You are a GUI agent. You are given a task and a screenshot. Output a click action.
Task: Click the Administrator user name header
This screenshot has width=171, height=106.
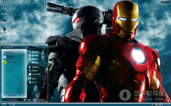point(8,47)
